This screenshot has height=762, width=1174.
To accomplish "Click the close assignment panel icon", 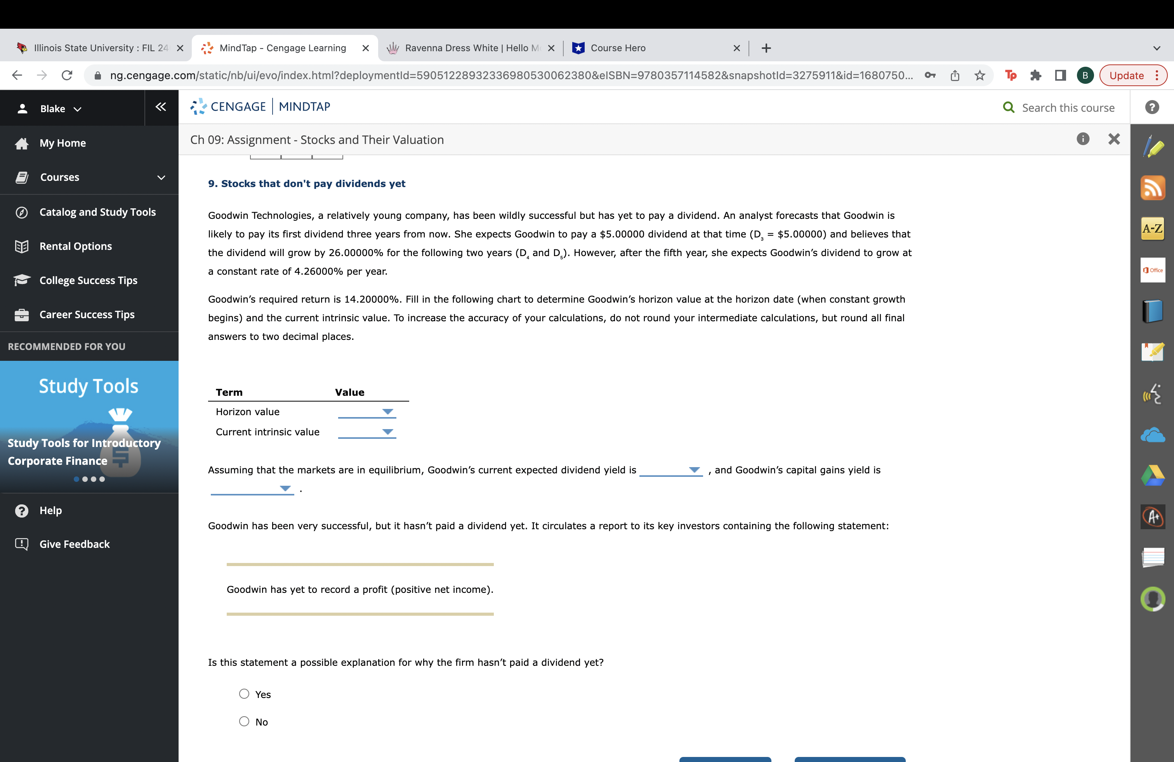I will coord(1115,139).
